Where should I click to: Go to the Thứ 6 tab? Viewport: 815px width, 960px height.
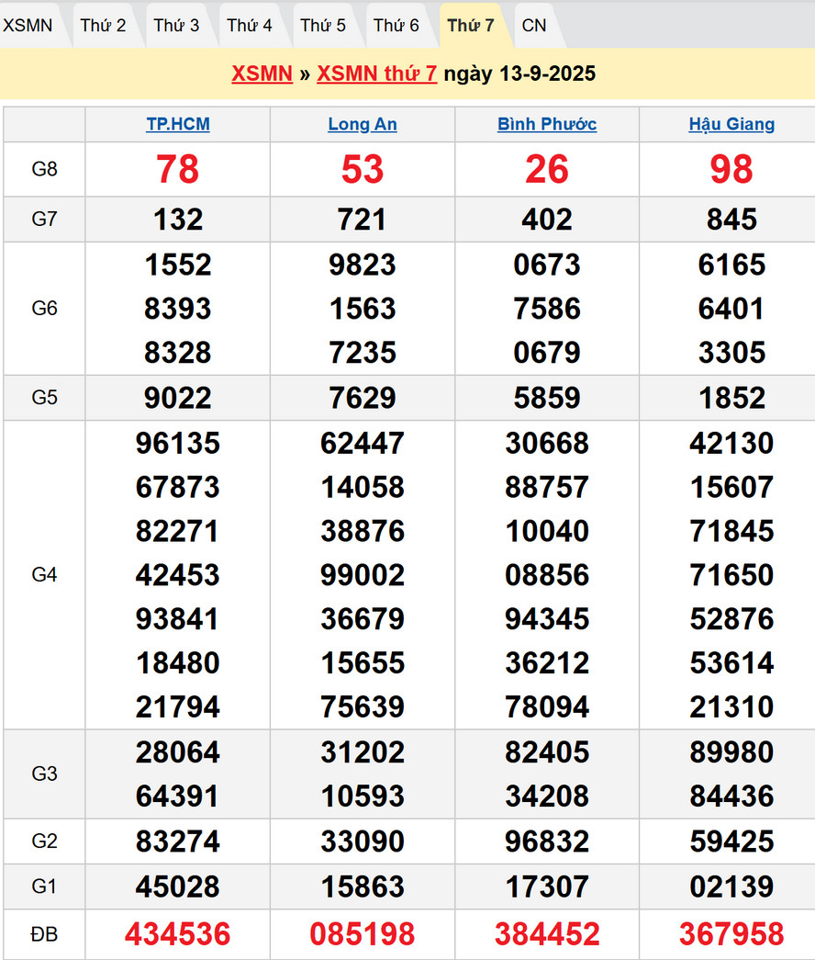(396, 25)
